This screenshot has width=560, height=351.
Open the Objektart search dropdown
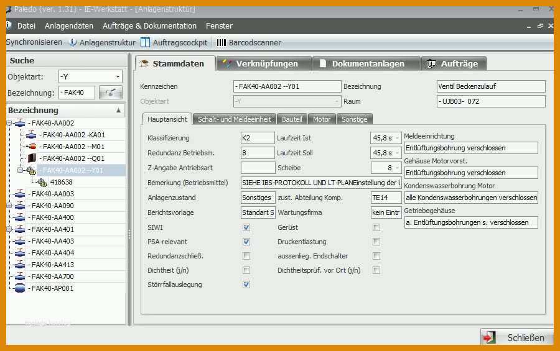(118, 76)
